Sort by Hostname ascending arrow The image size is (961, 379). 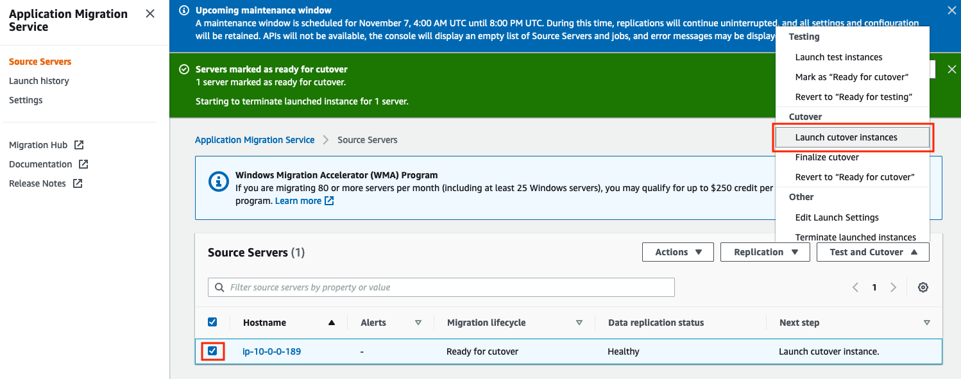332,323
